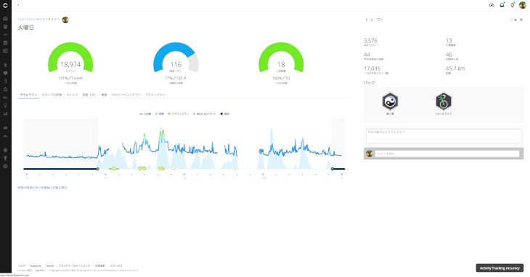Switch to the カロリーイン/アウト tab
This screenshot has height=277, width=530.
click(x=126, y=95)
